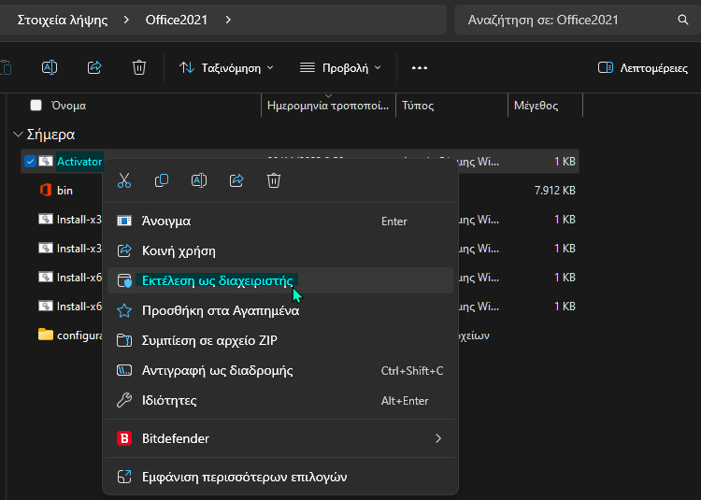This screenshot has height=500, width=701.
Task: Choose Συμπίεση σε αρχείο ZIP
Action: tap(280, 340)
